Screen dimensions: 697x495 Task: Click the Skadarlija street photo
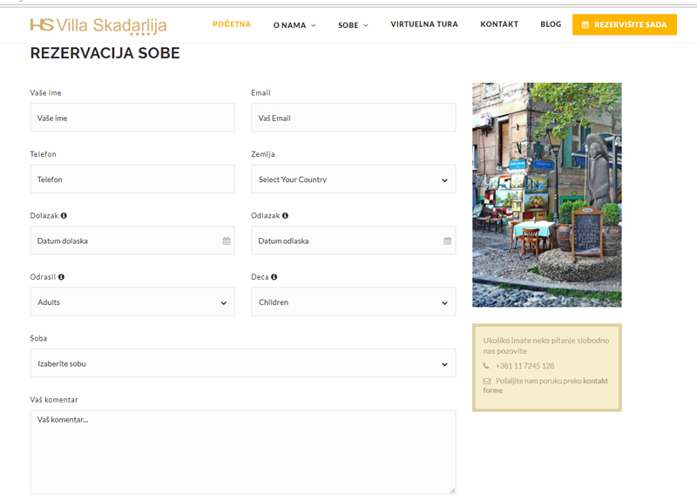(x=546, y=194)
